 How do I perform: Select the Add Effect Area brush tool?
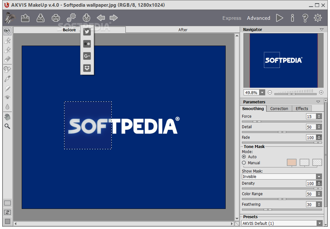[x=7, y=41]
